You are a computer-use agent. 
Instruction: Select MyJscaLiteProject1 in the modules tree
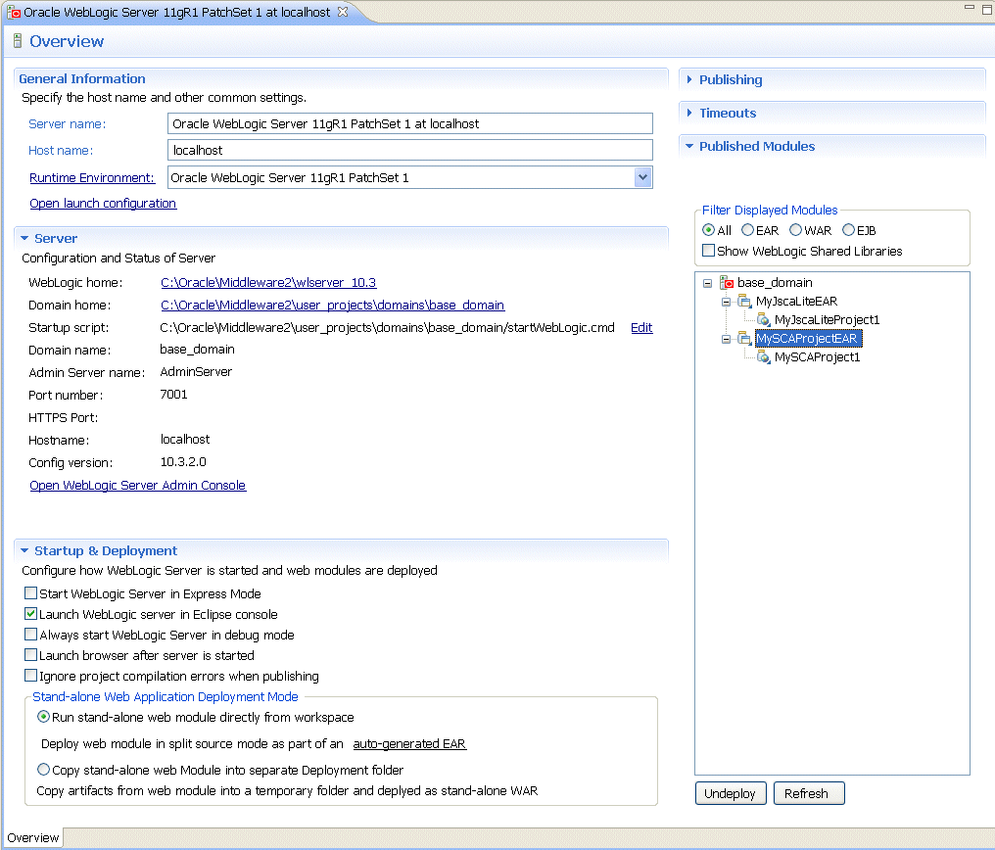[827, 319]
